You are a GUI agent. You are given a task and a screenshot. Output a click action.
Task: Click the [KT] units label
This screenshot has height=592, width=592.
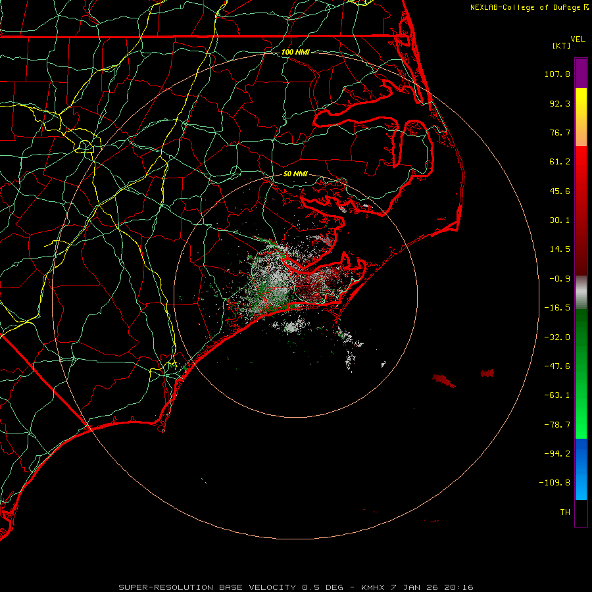562,45
